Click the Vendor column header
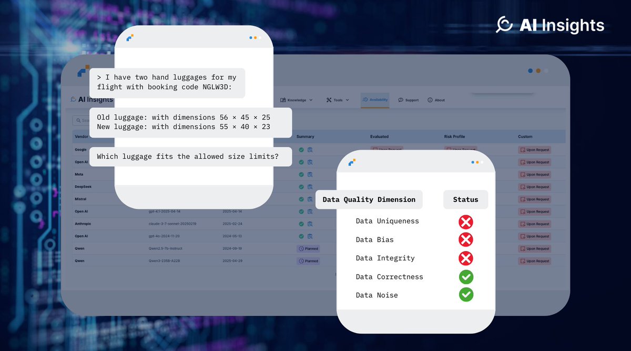Image resolution: width=631 pixels, height=351 pixels. (81, 137)
